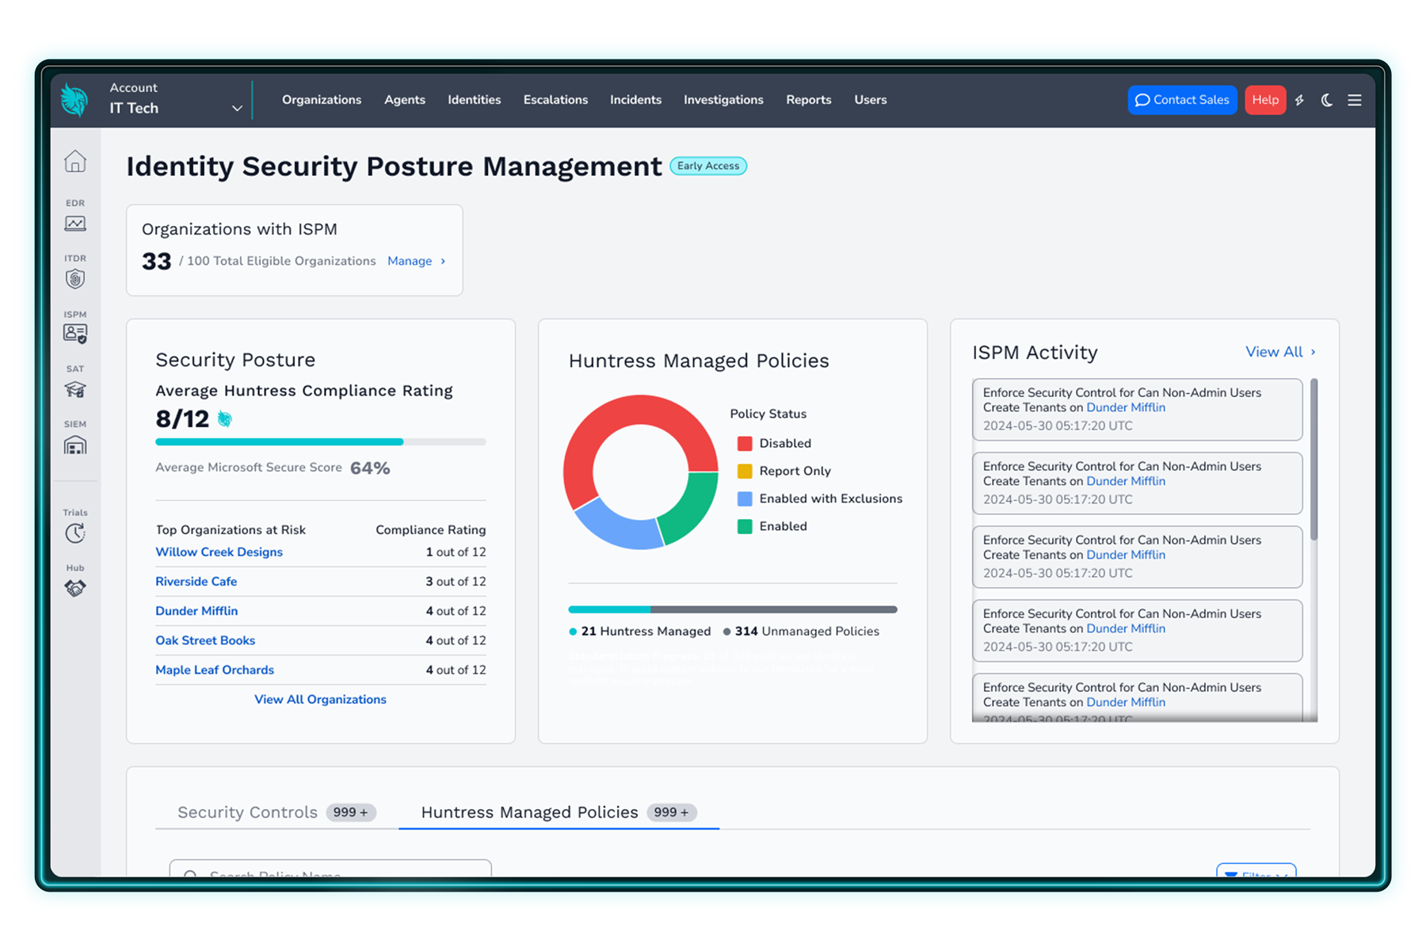The height and width of the screenshot is (951, 1426).
Task: Click the lightning bolt icon in header
Action: pos(1299,101)
